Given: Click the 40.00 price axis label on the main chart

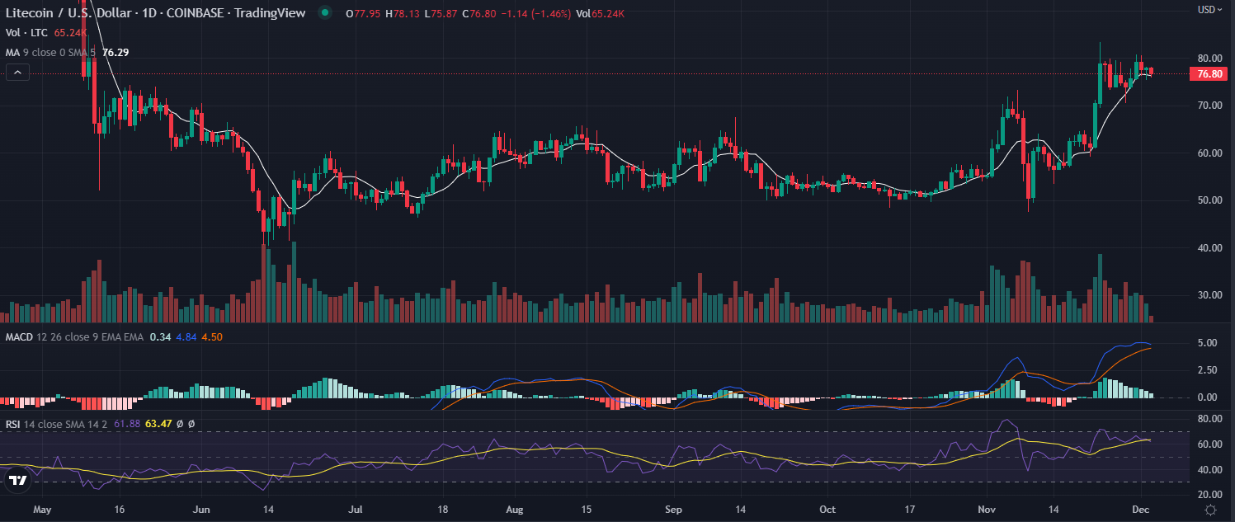Looking at the screenshot, I should click(1209, 248).
